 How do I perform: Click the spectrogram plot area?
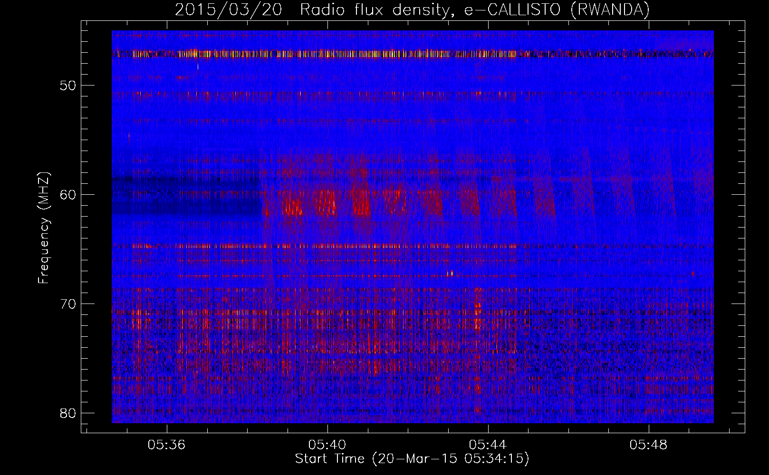tap(413, 227)
